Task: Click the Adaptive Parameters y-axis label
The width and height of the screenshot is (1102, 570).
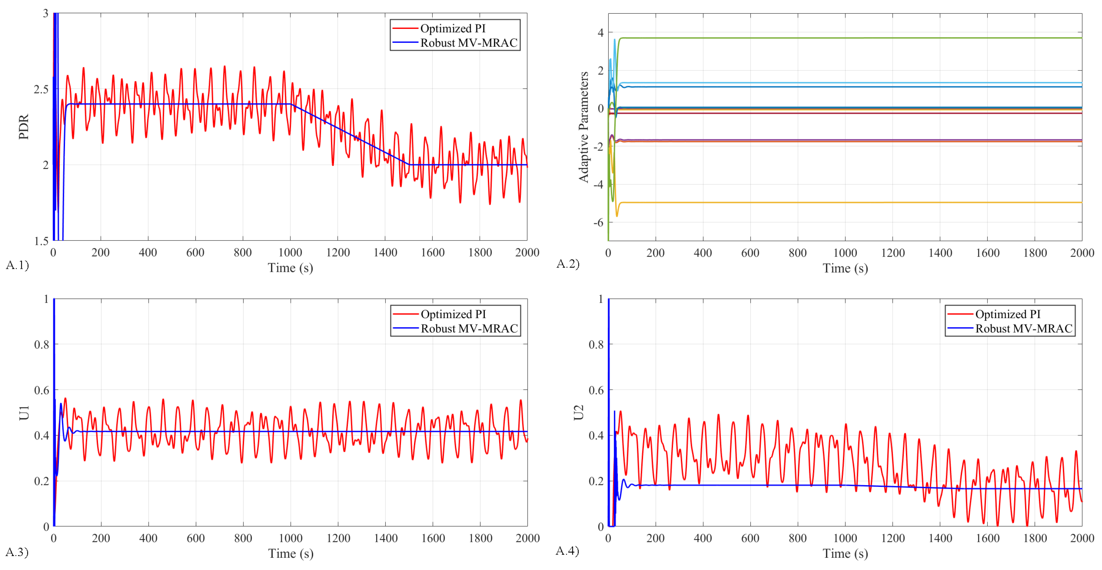Action: 584,127
